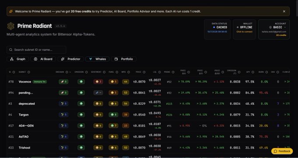Click info icon beside Liq column header
Viewport: 298px width, 158px height.
click(160, 72)
